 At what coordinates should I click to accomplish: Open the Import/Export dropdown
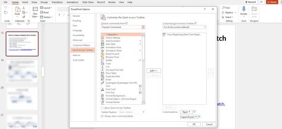point(189,117)
